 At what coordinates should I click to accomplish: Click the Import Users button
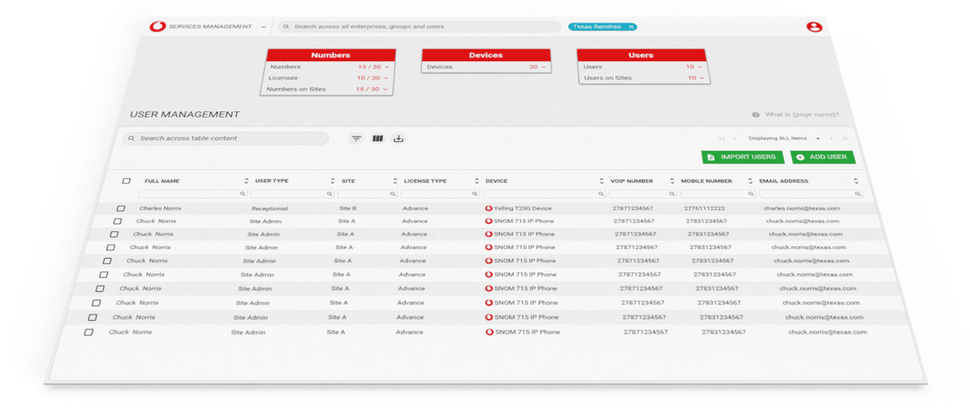tap(743, 157)
